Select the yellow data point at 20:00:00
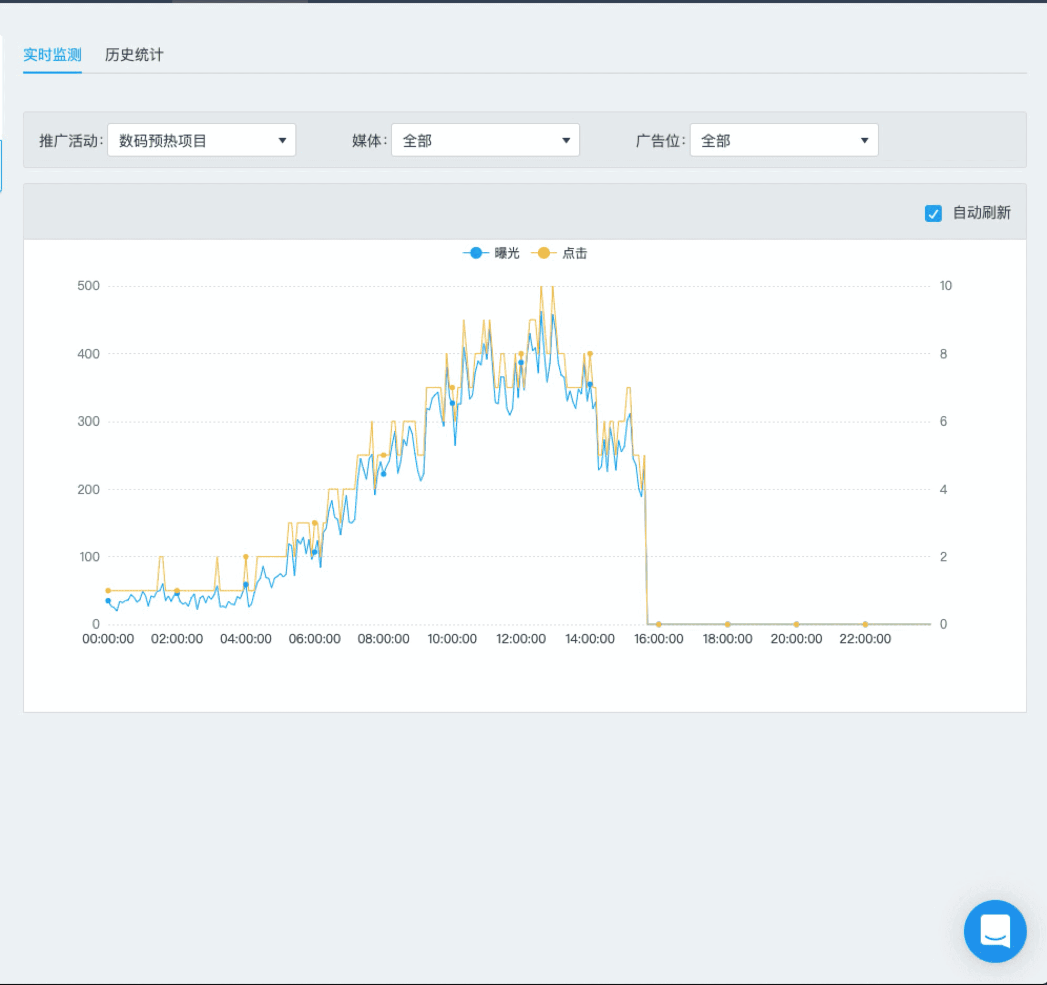The width and height of the screenshot is (1047, 985). (796, 624)
